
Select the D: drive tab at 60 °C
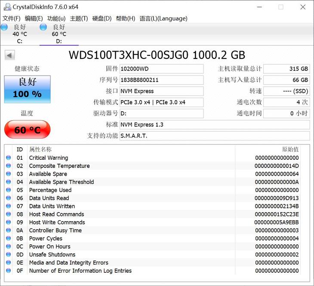click(x=59, y=34)
